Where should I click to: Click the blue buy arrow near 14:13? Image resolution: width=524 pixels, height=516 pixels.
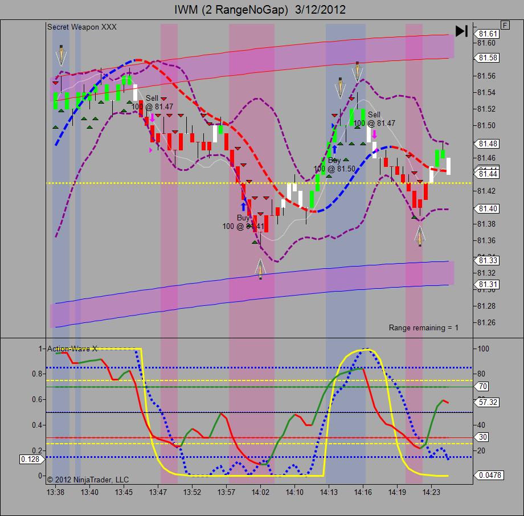[334, 149]
